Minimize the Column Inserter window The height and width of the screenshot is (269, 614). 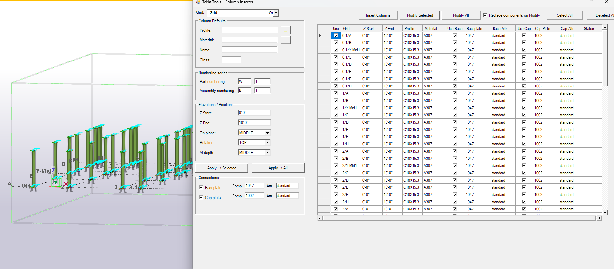(x=576, y=2)
